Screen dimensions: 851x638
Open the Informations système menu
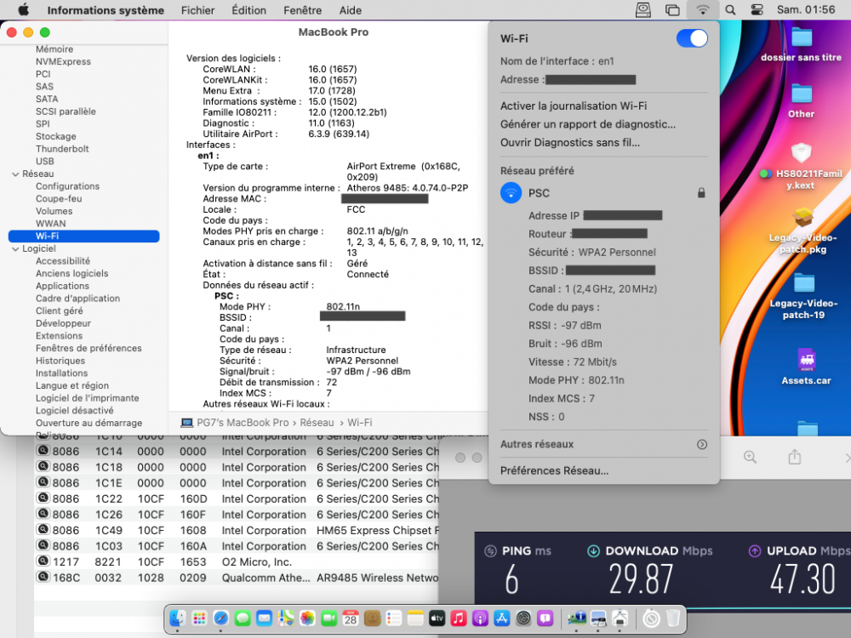[x=106, y=10]
